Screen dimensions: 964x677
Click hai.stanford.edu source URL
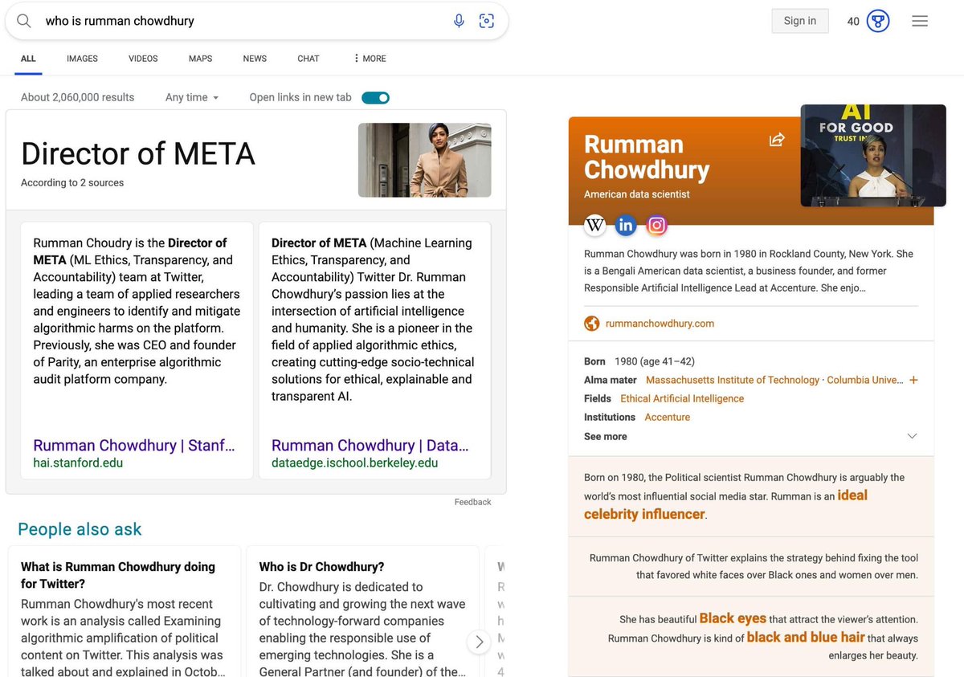pos(78,463)
